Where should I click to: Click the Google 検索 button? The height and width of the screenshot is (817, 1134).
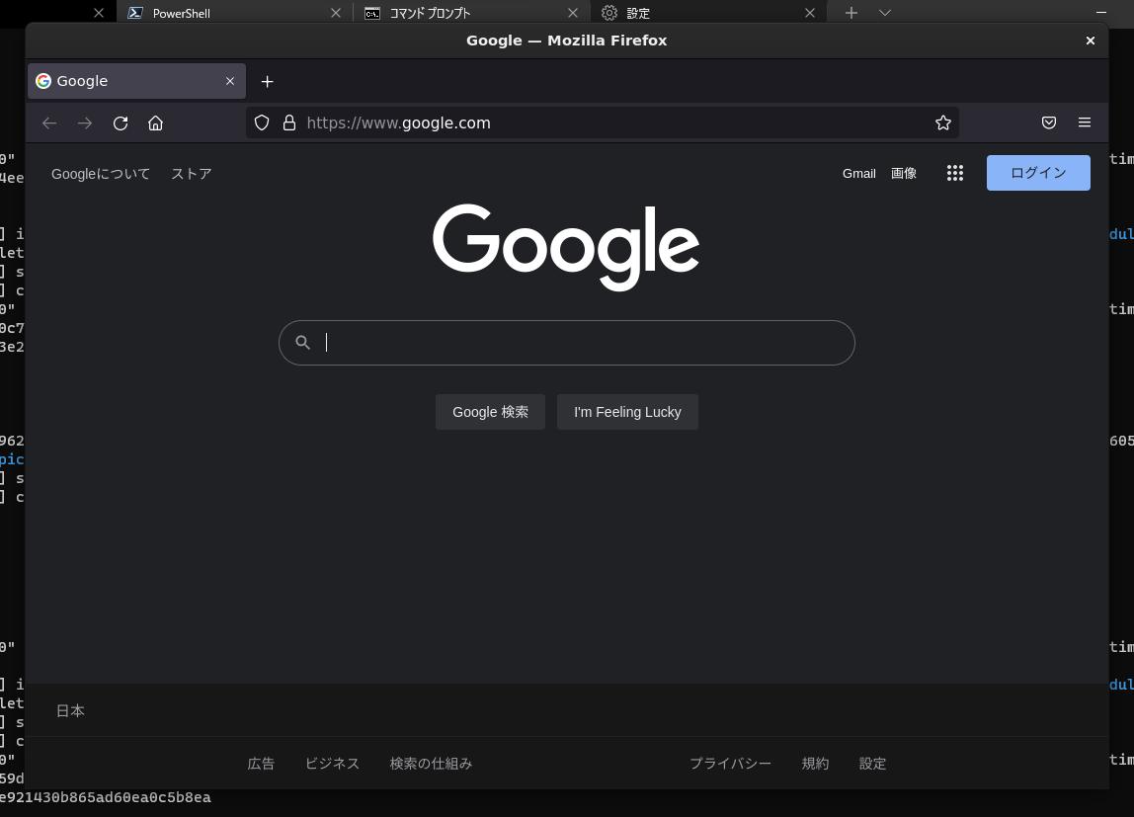tap(490, 412)
